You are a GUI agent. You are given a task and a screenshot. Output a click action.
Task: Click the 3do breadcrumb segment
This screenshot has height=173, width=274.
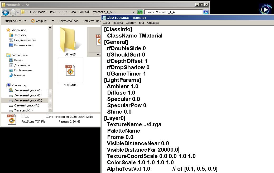[73, 12]
